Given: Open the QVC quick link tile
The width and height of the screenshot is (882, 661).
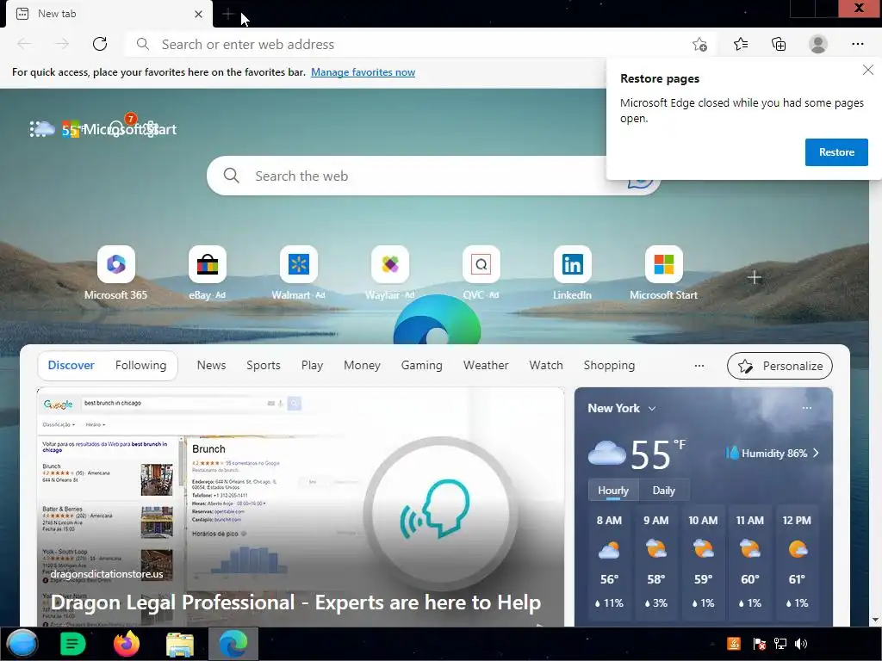Looking at the screenshot, I should tap(481, 273).
